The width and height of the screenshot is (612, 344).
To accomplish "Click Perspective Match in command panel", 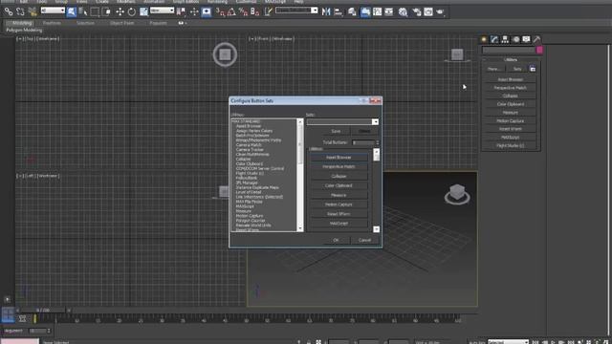I will pyautogui.click(x=510, y=88).
